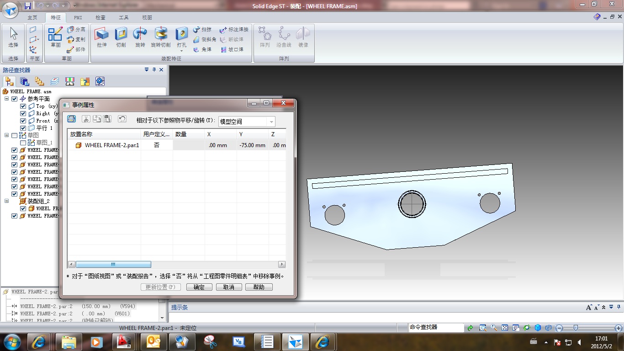Image resolution: width=624 pixels, height=351 pixels.
Task: Click the 确定 OK button
Action: pos(199,287)
